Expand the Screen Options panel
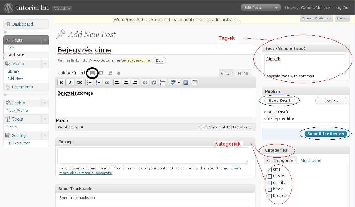This screenshot has height=207, width=355. (316, 18)
